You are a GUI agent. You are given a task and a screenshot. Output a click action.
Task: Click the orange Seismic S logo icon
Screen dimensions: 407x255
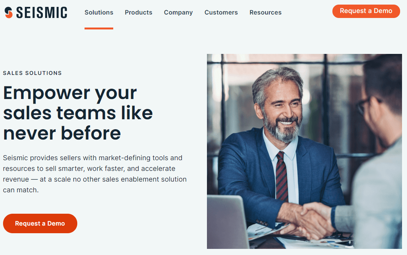pos(8,13)
